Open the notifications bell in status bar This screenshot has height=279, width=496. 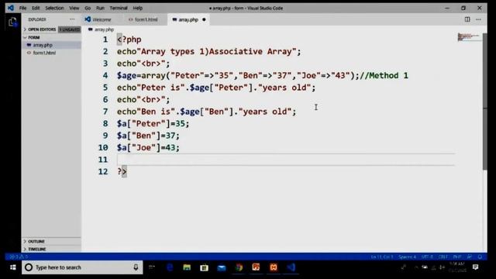pos(480,257)
